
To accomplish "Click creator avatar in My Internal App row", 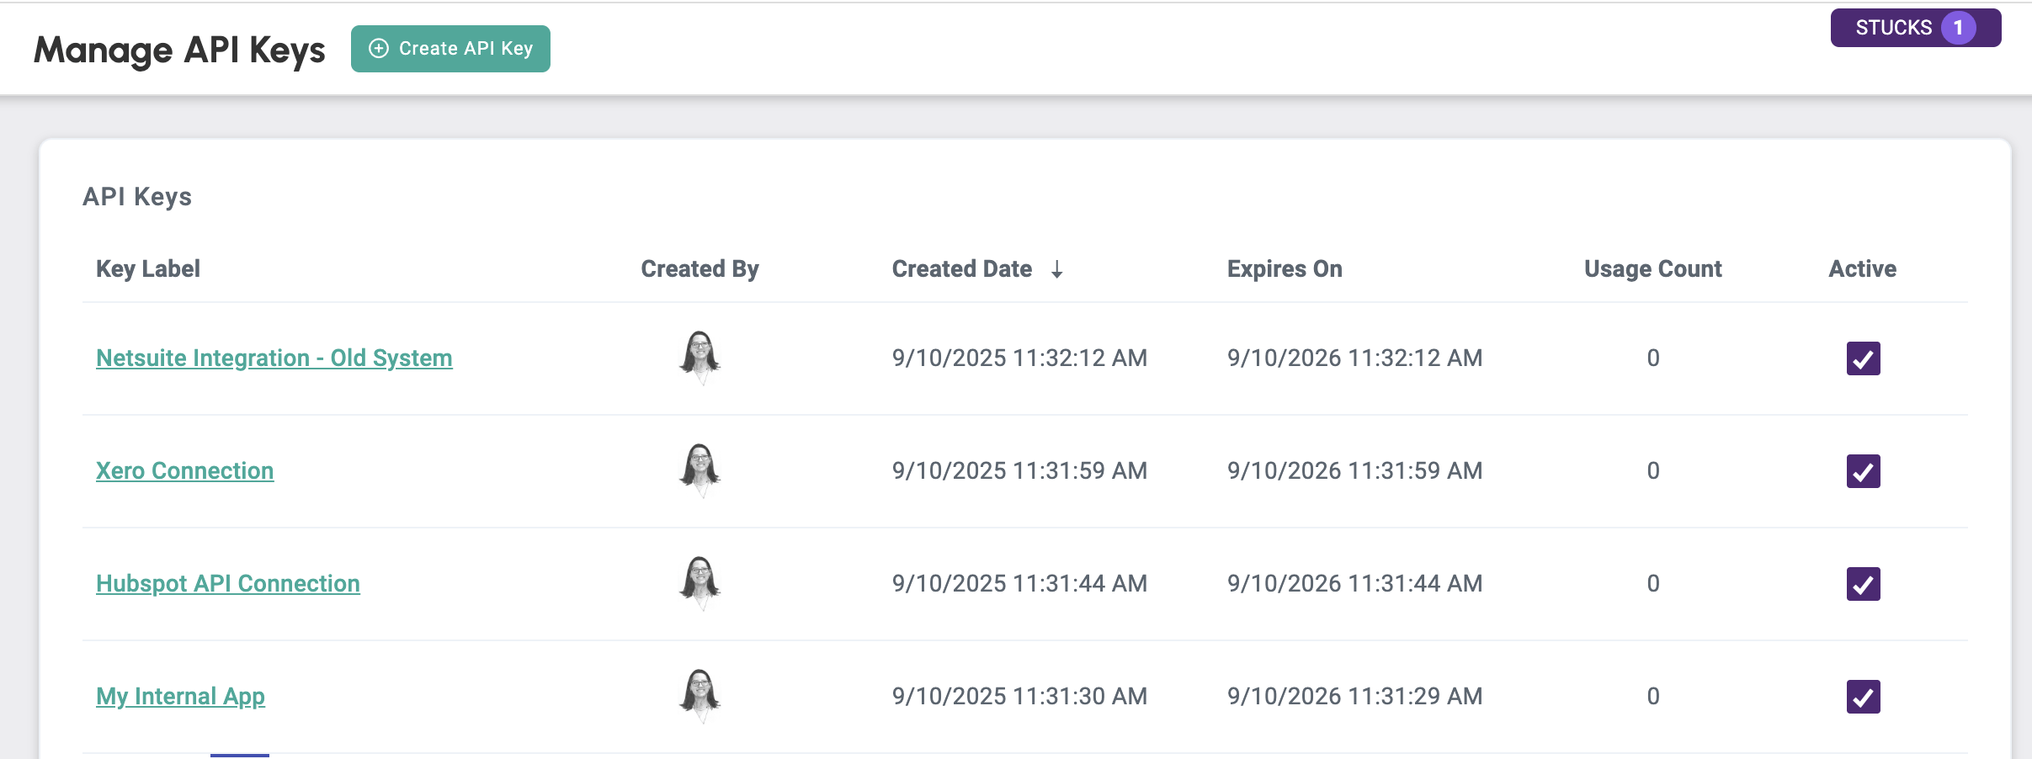I will tap(699, 696).
